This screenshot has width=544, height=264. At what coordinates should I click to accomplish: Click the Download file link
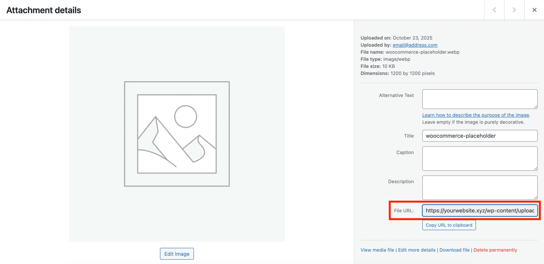coord(454,250)
